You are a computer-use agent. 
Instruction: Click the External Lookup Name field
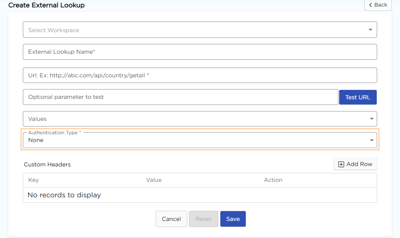click(x=200, y=52)
